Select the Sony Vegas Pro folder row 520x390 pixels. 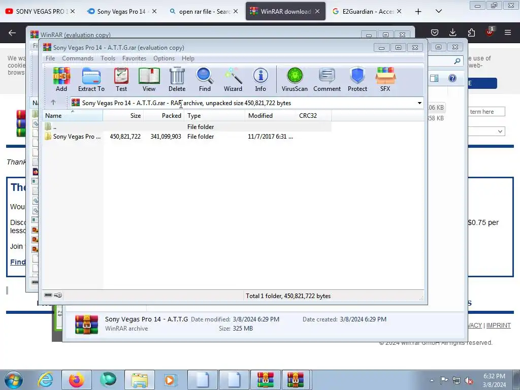(187, 136)
